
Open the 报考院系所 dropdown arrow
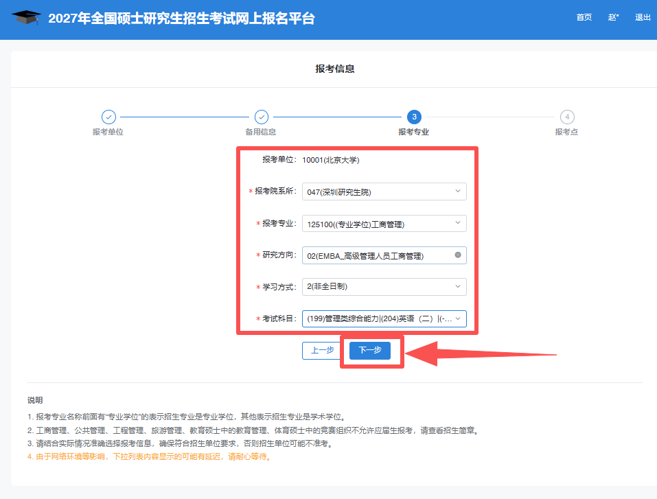click(x=458, y=191)
